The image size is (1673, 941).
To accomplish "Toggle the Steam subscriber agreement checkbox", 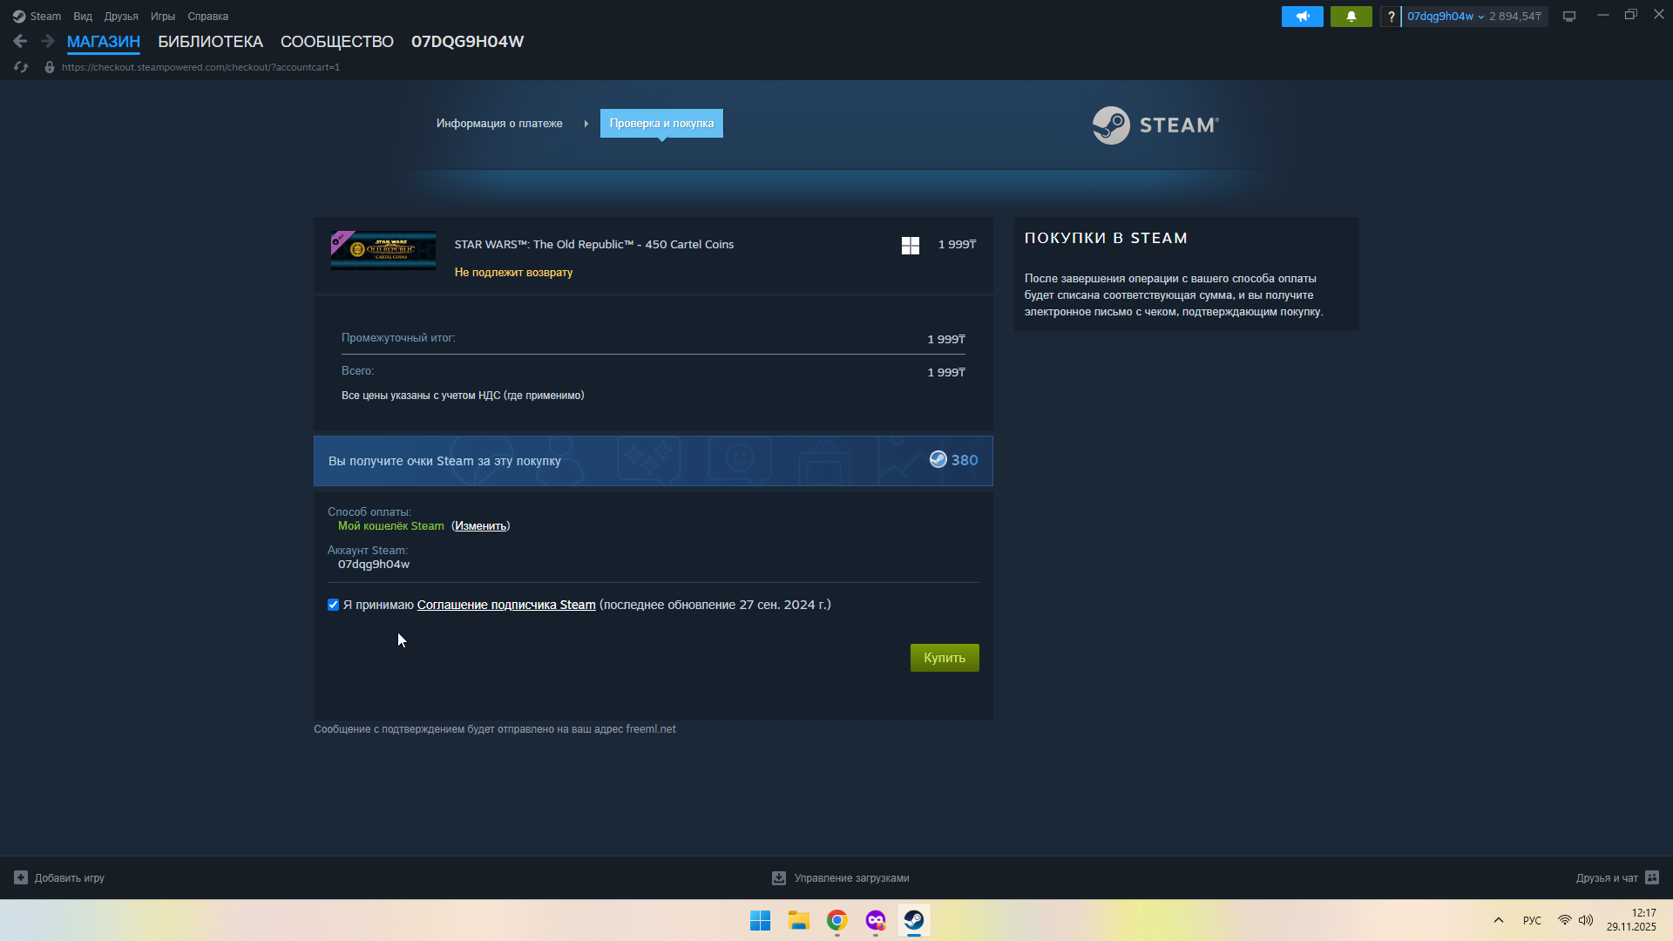I will coord(333,605).
